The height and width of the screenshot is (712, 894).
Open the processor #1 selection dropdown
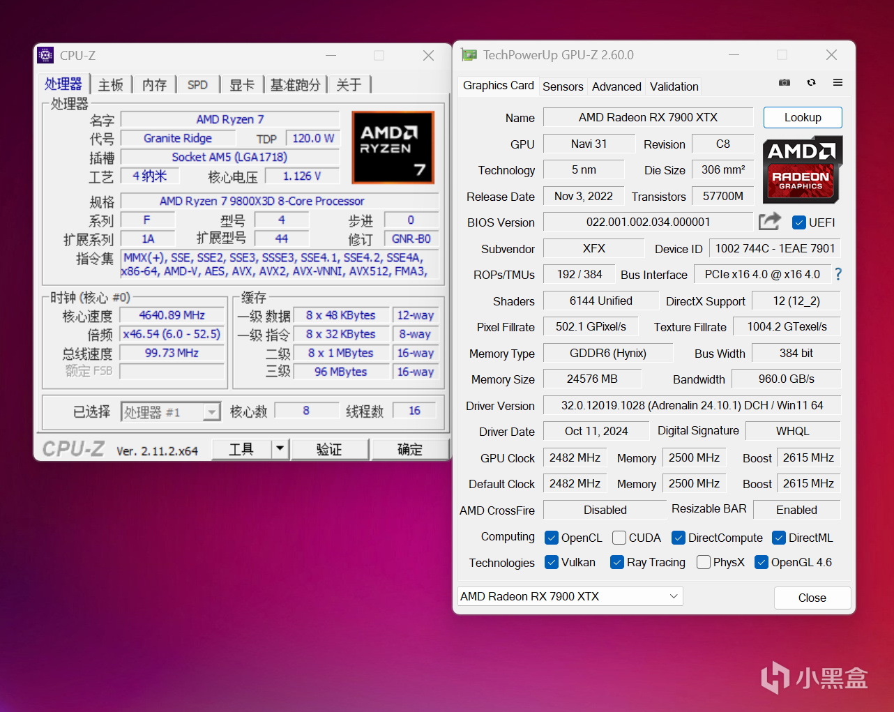211,412
